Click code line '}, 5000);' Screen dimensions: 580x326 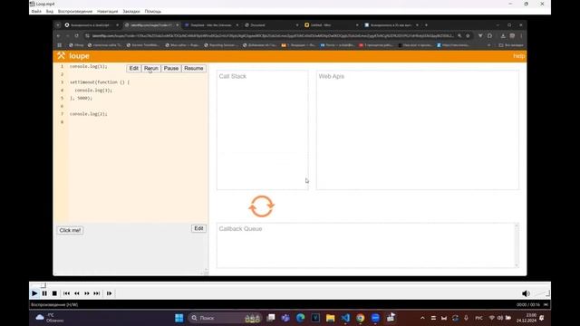pyautogui.click(x=81, y=99)
